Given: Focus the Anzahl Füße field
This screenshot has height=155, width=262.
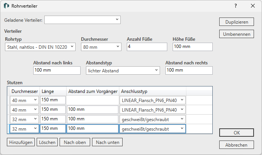Looking at the screenshot, I should click(147, 47).
